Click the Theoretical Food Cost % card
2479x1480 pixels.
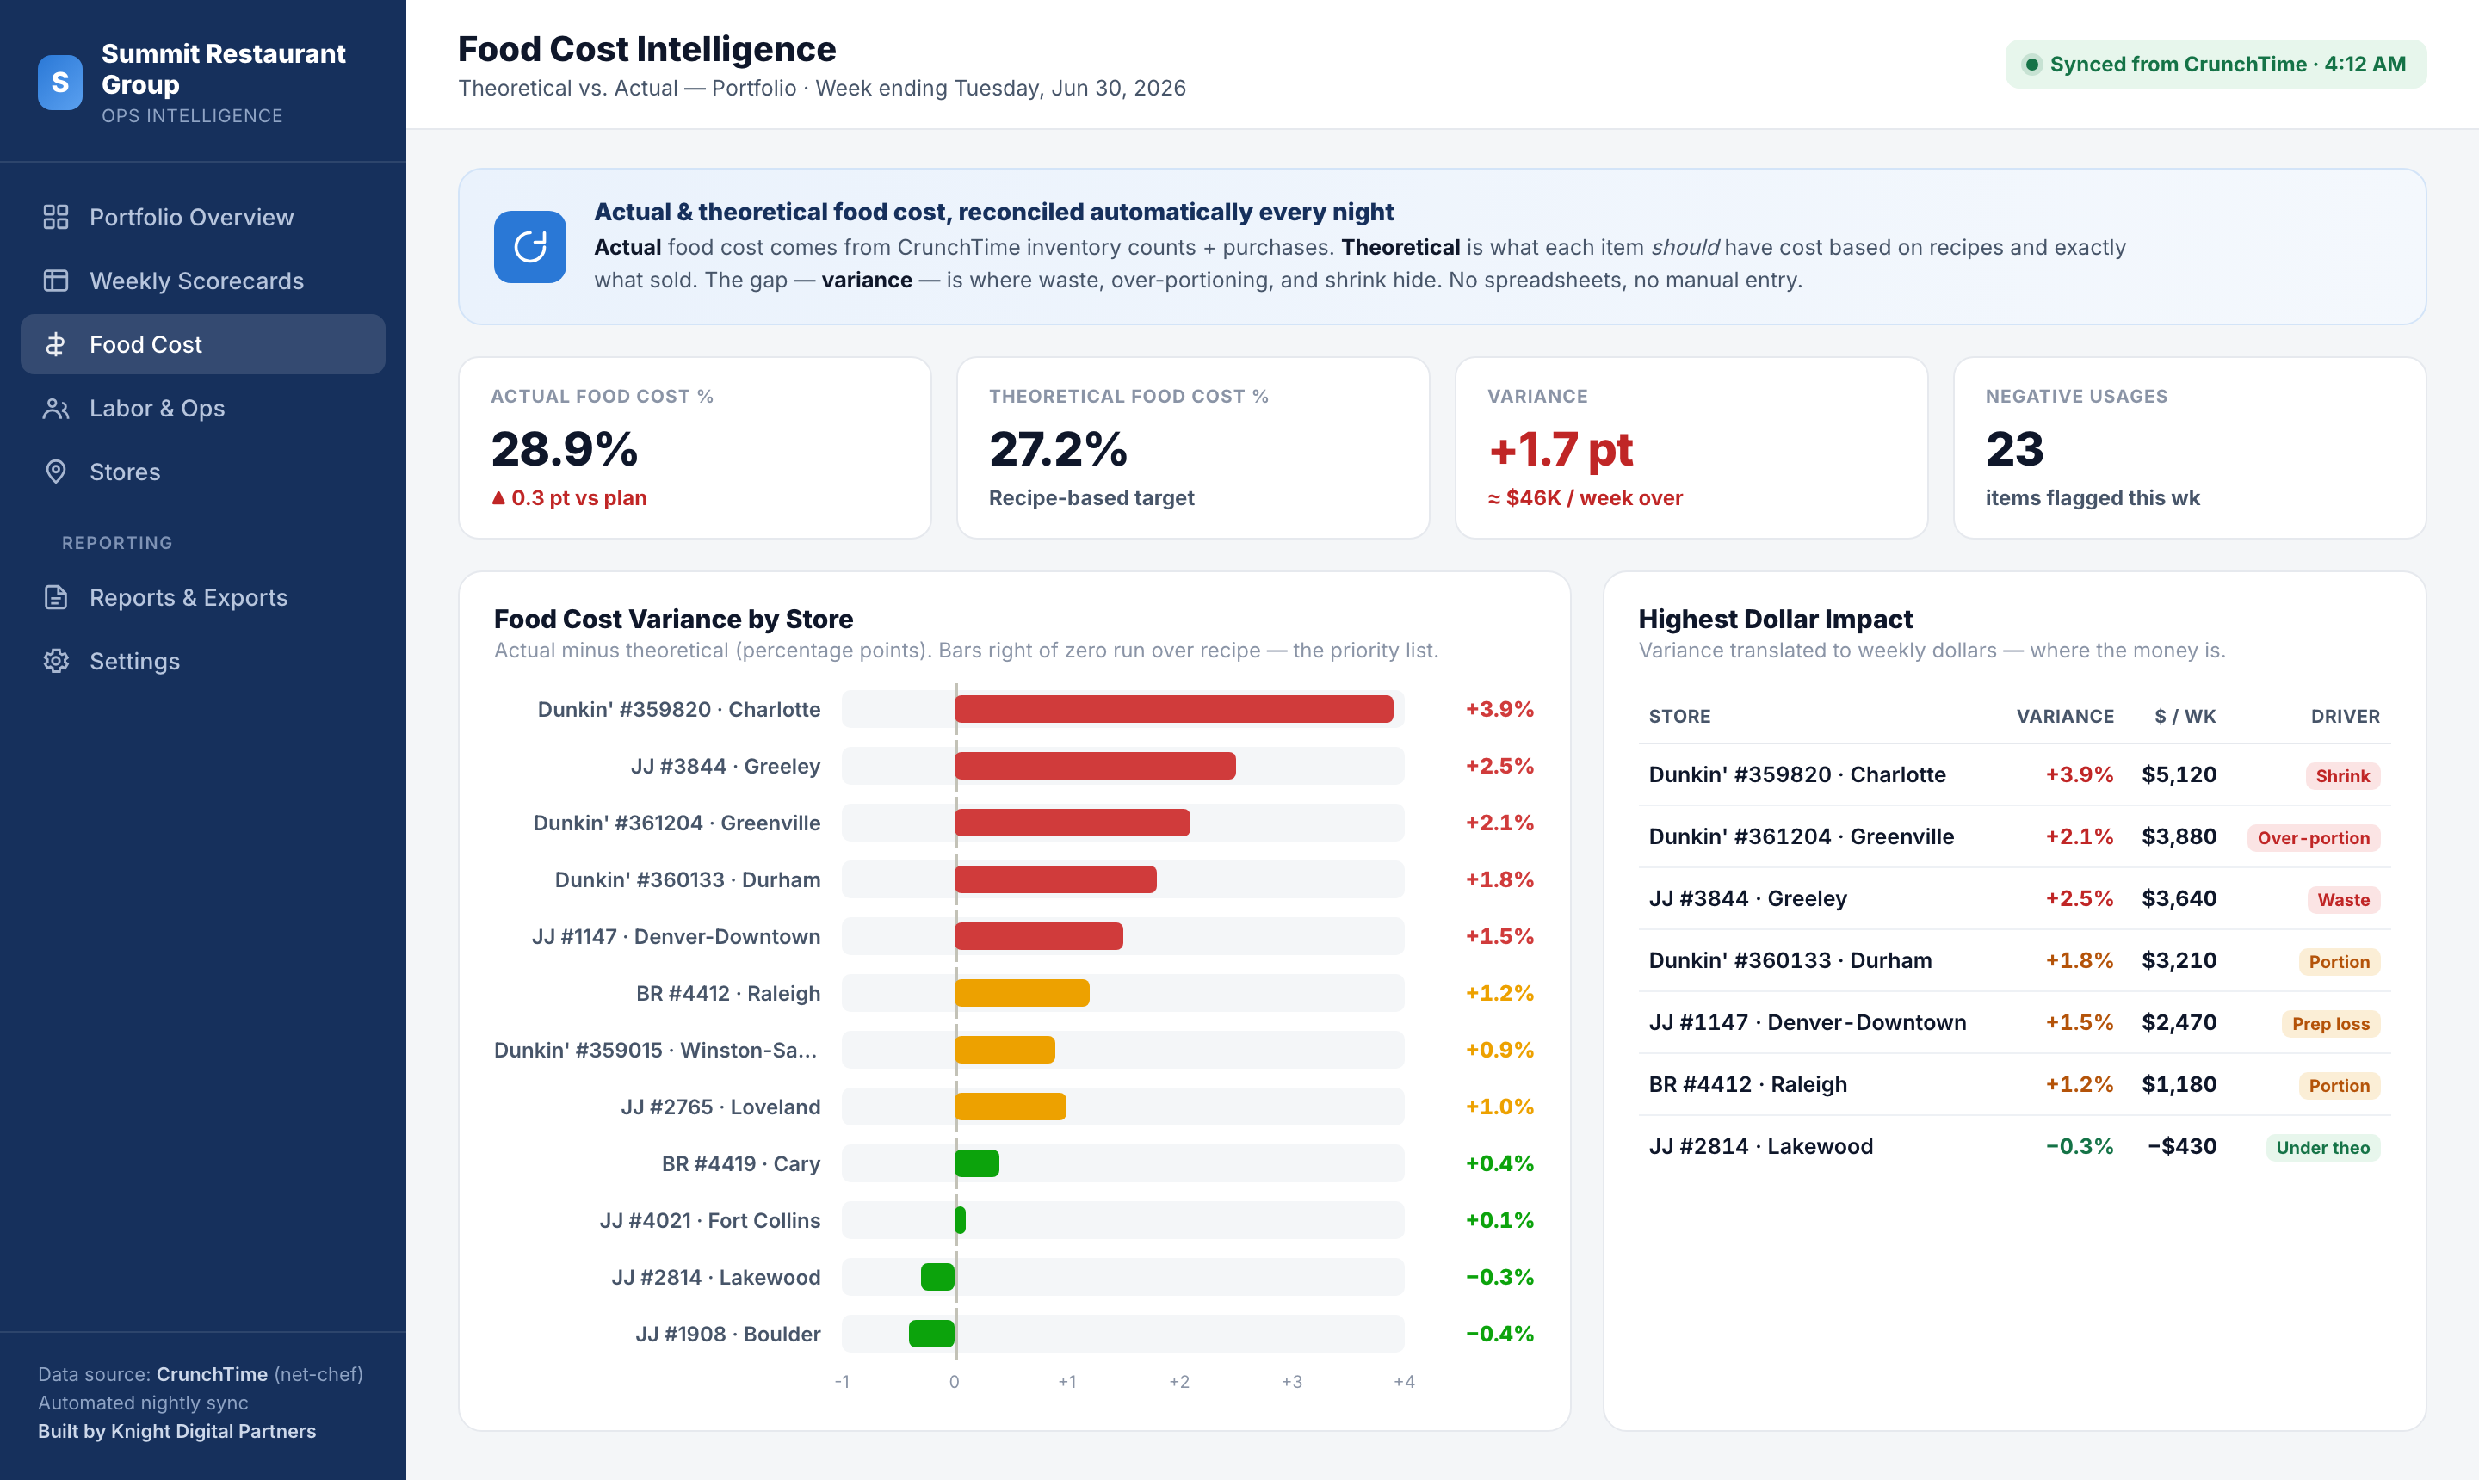point(1193,447)
